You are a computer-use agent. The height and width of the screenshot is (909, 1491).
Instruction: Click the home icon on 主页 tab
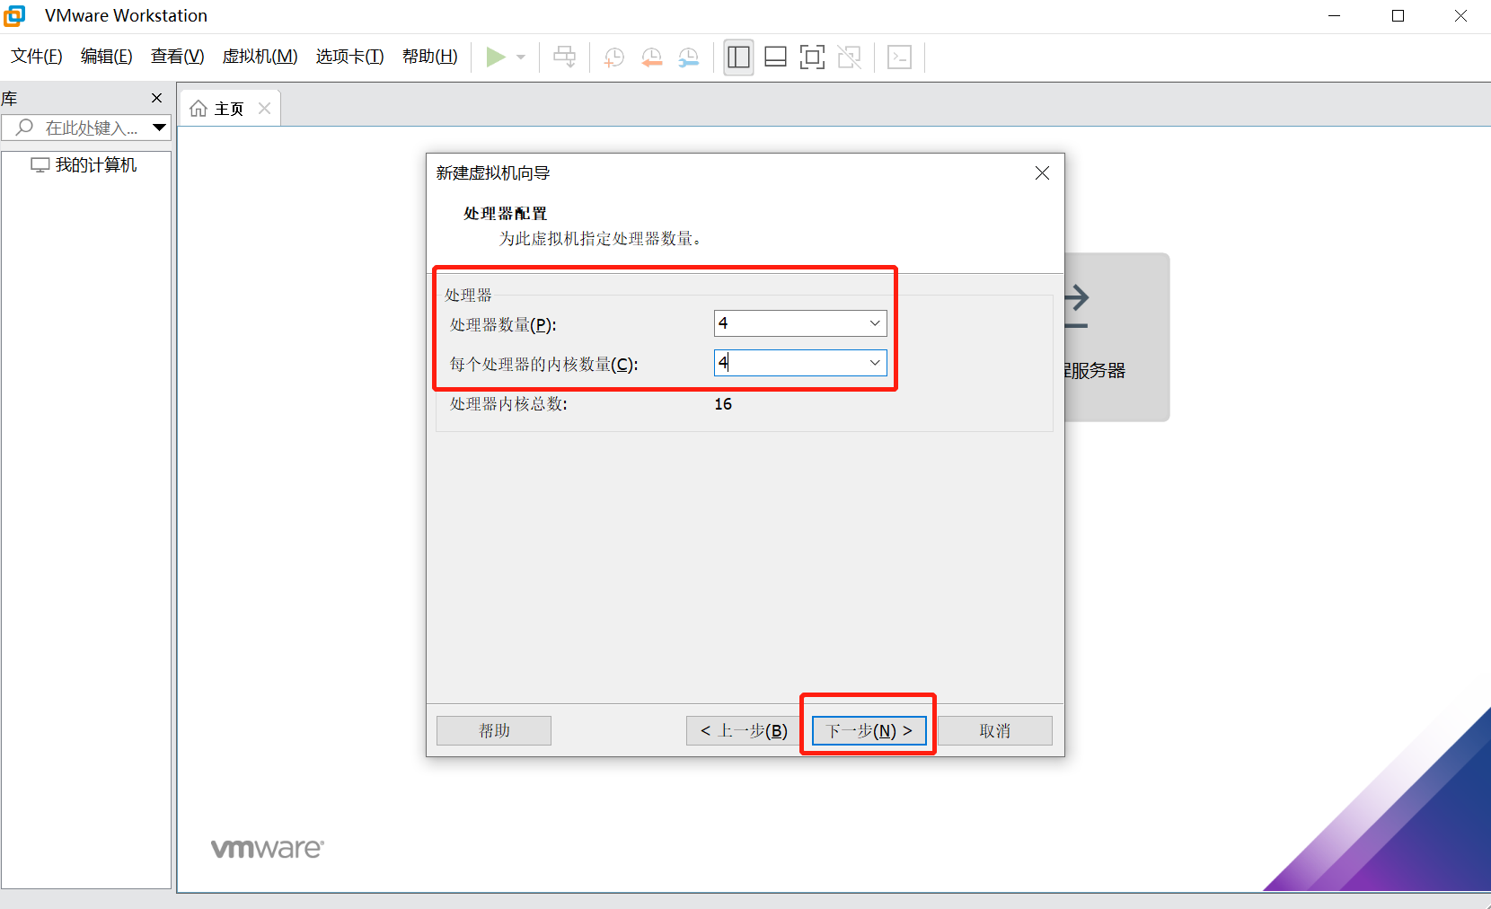click(199, 109)
